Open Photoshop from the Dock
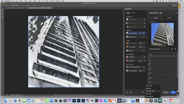Viewport: 184px width, 104px height. [x=74, y=101]
